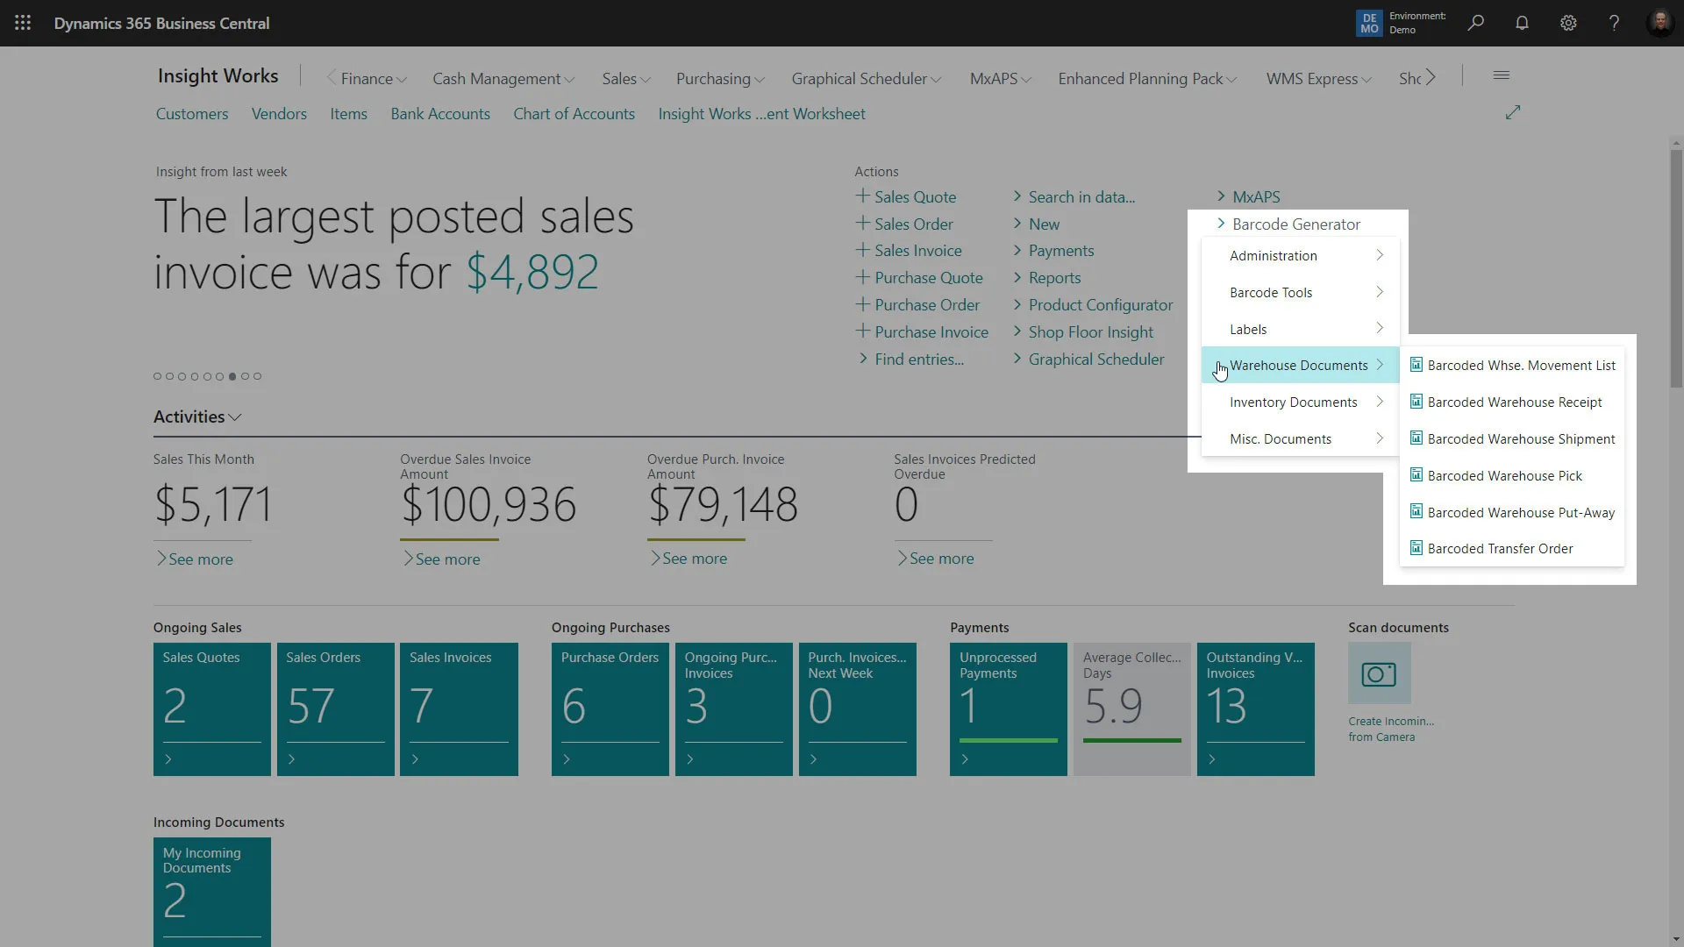Click the help question mark icon
This screenshot has height=947, width=1684.
point(1614,23)
